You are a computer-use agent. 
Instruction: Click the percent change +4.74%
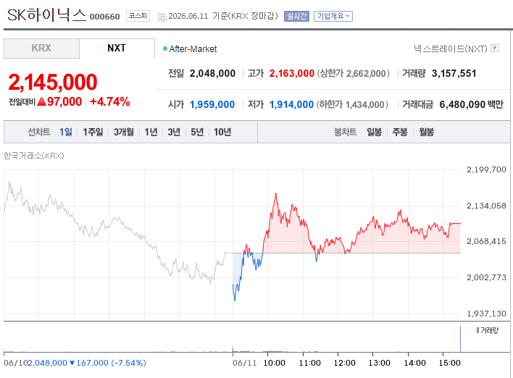110,101
